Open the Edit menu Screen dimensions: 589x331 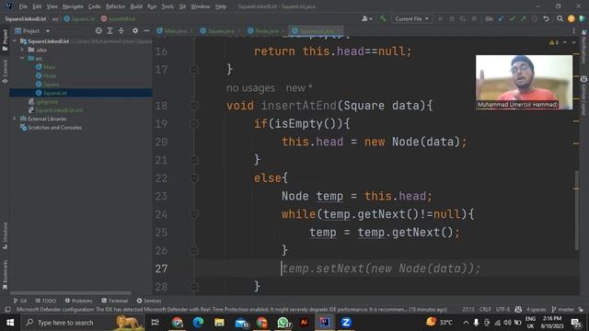[37, 6]
